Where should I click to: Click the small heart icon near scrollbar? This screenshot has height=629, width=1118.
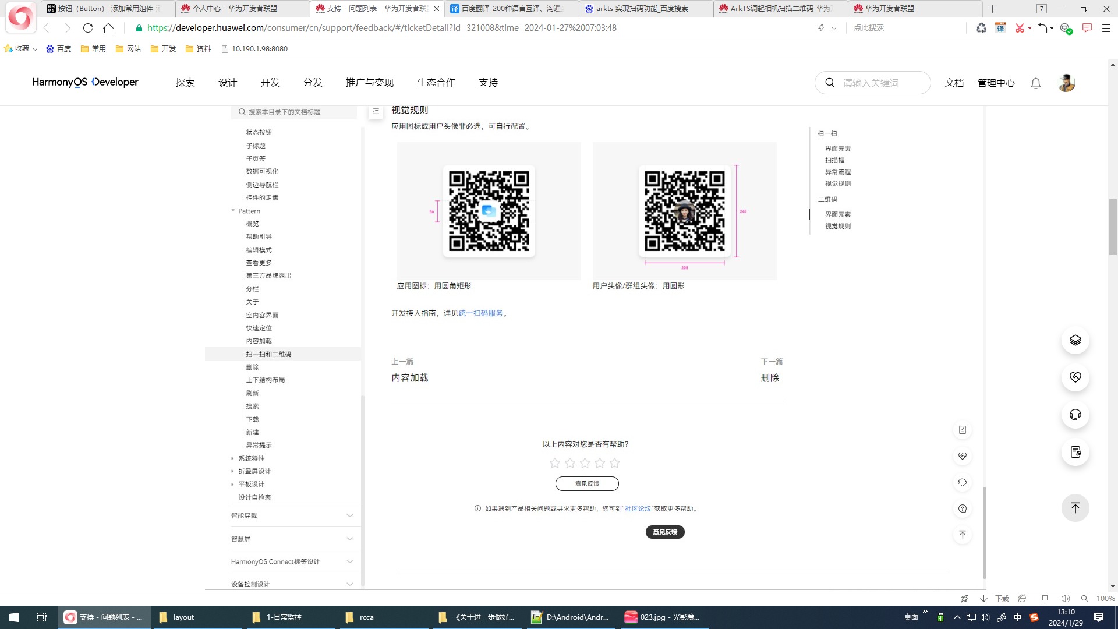pos(963,456)
